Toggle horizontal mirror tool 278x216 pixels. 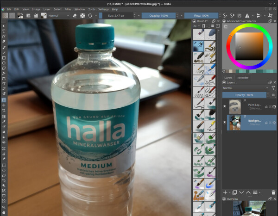point(247,16)
